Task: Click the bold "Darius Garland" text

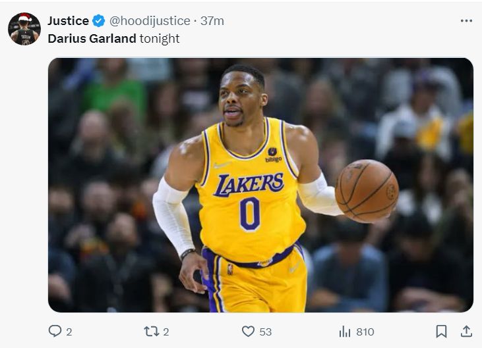Action: tap(92, 38)
